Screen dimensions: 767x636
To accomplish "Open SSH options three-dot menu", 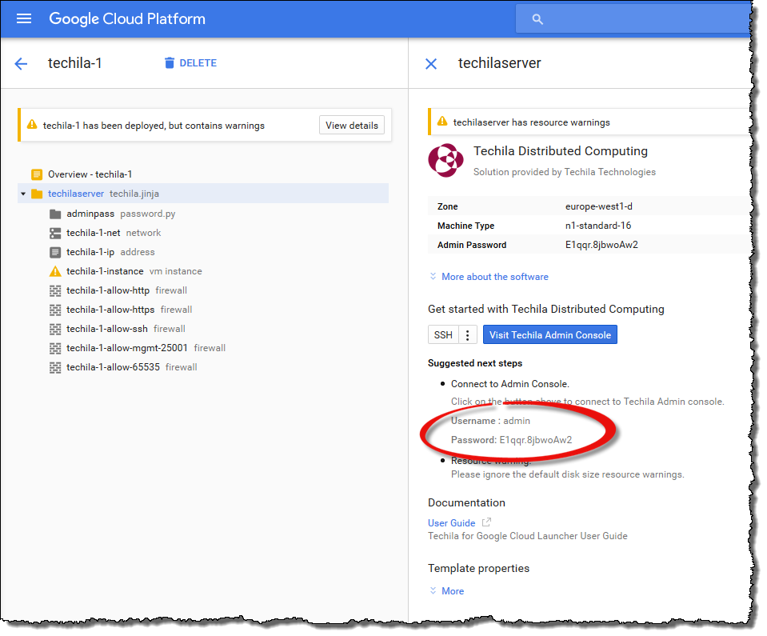I will coord(468,335).
